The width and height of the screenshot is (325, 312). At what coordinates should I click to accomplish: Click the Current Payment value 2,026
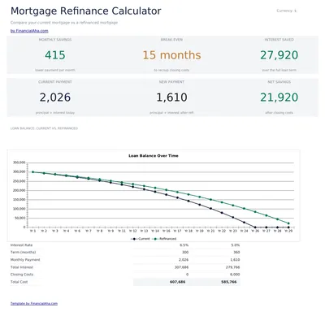tap(55, 97)
